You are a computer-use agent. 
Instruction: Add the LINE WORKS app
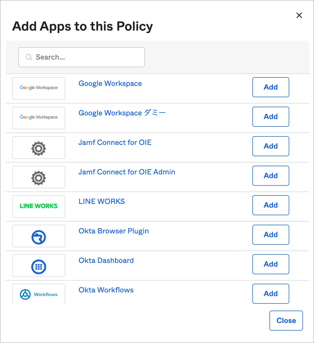tap(271, 205)
